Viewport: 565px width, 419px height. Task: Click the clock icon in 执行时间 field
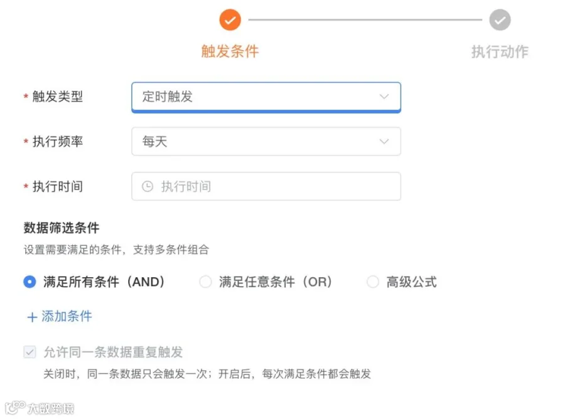tap(148, 186)
